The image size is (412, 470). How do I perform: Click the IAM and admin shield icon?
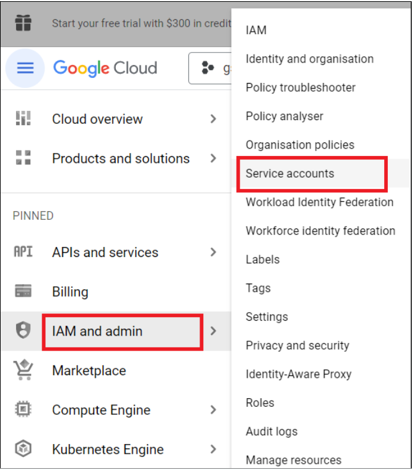pos(23,330)
